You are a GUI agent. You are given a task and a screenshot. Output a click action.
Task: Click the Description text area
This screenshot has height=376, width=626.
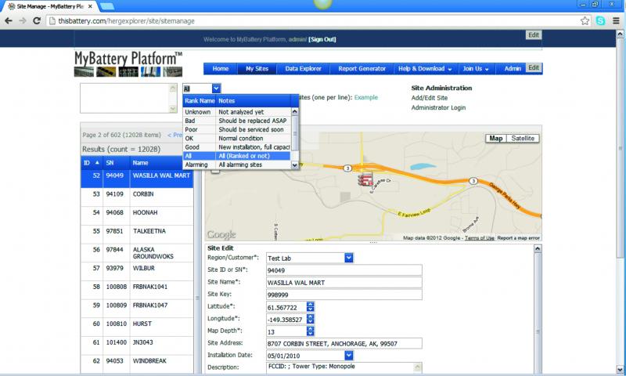(x=344, y=367)
